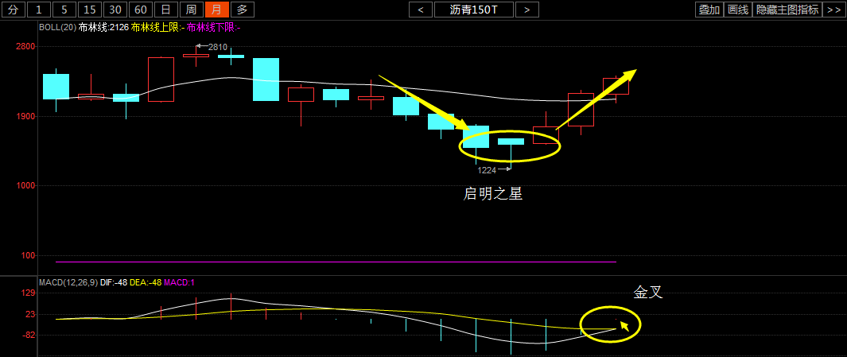Viewport: 847px width, 357px height.
Task: Open the 多 multi-period view
Action: pyautogui.click(x=242, y=10)
